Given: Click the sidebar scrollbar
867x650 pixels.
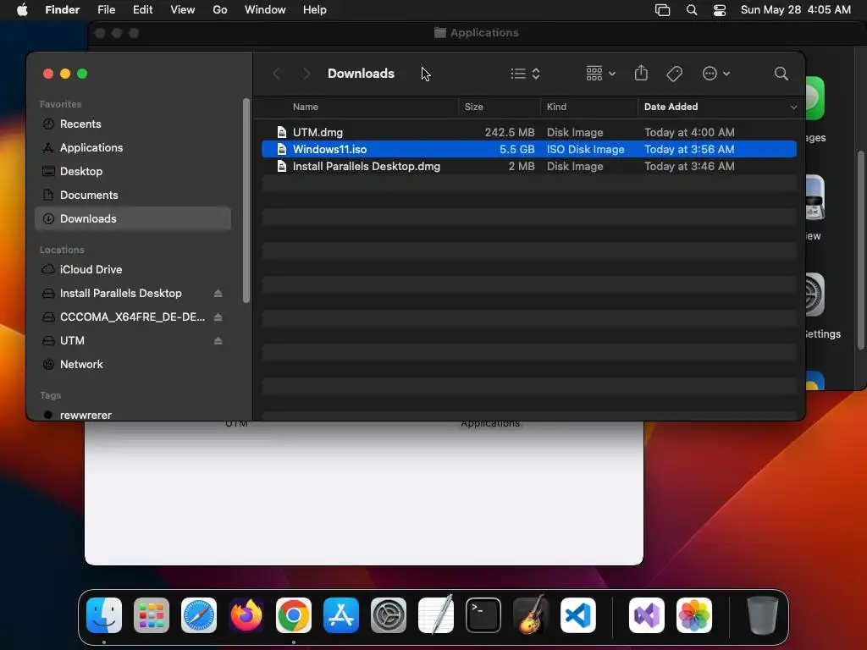Looking at the screenshot, I should point(246,201).
